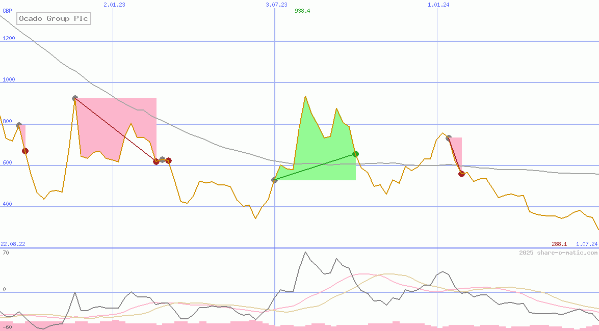Click the 70 oscillator scale label

pyautogui.click(x=6, y=253)
